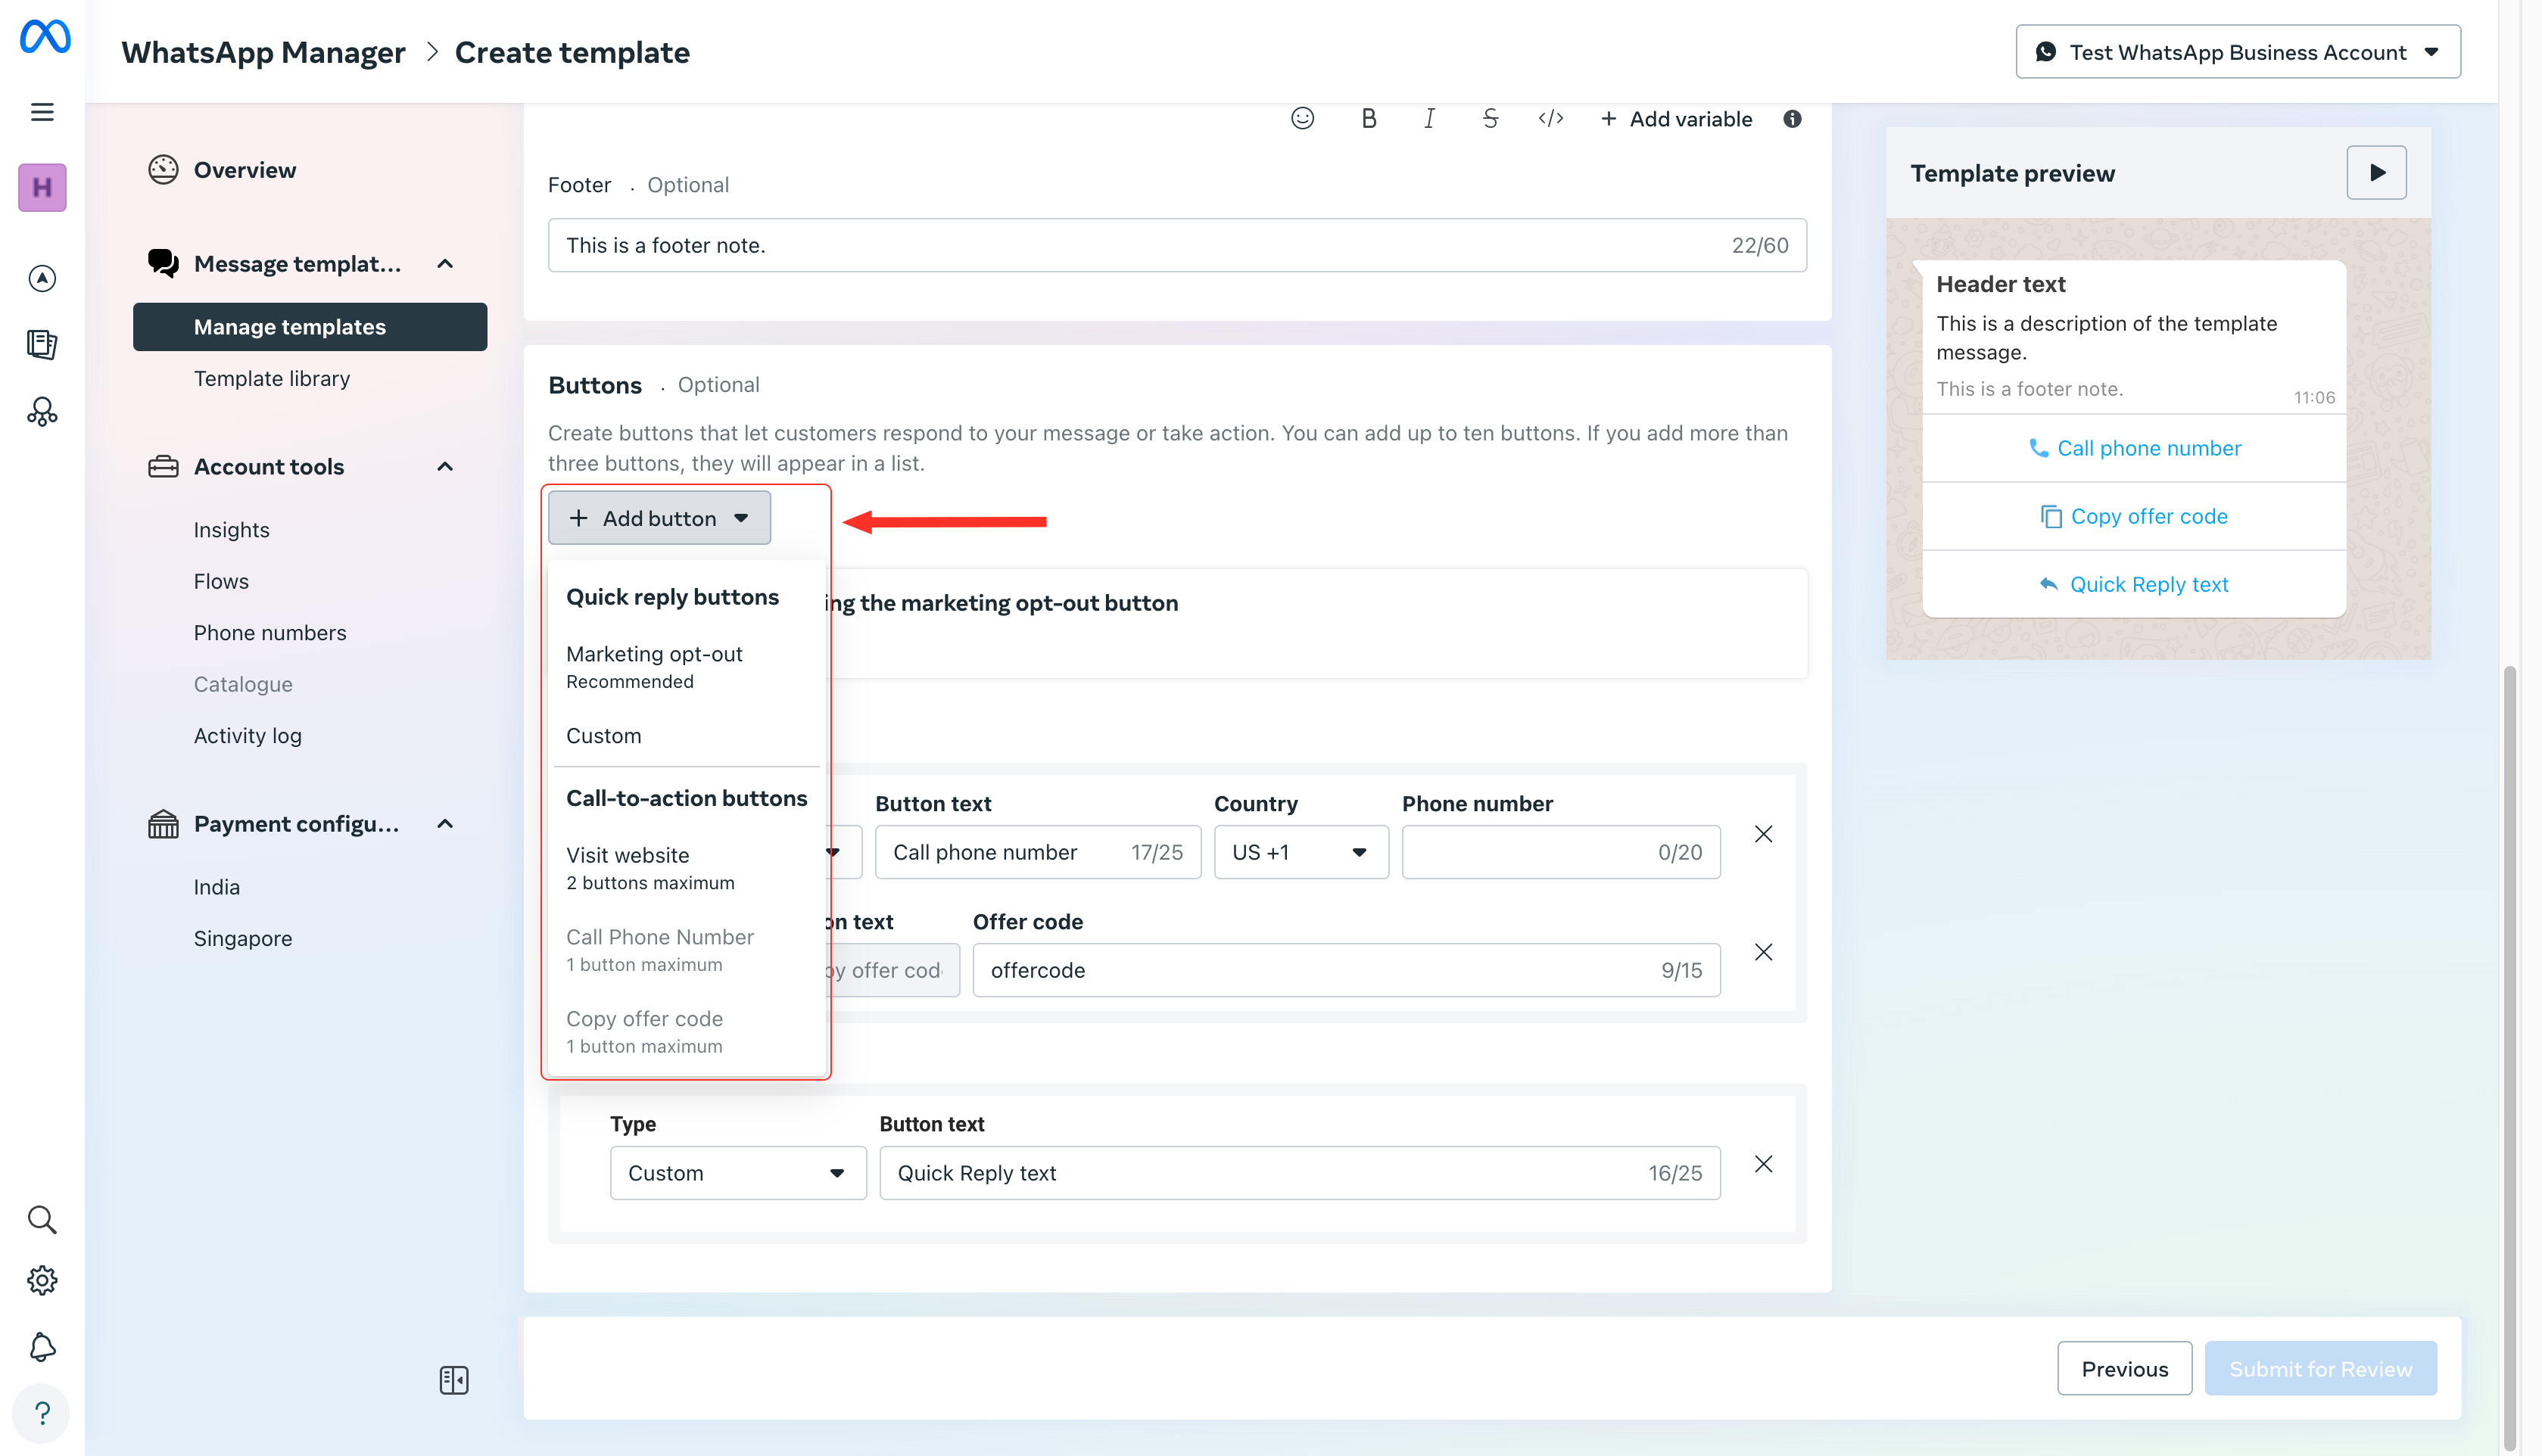Collapse the sidebar panel icon

tap(454, 1380)
